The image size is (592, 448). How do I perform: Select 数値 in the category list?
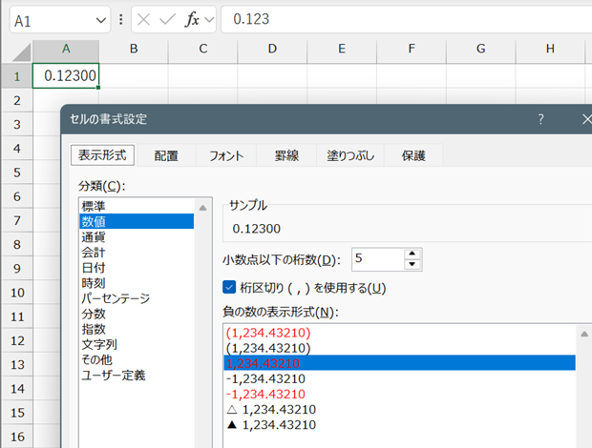click(x=137, y=221)
